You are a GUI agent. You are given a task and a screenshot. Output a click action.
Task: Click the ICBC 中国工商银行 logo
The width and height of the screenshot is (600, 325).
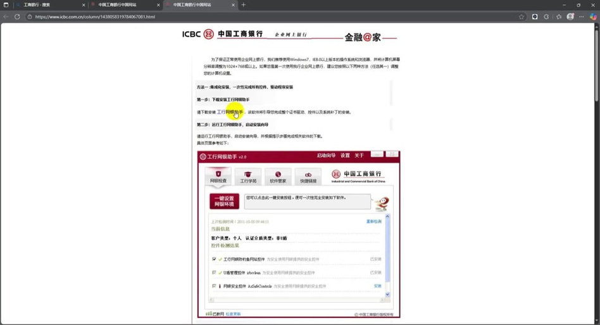222,34
